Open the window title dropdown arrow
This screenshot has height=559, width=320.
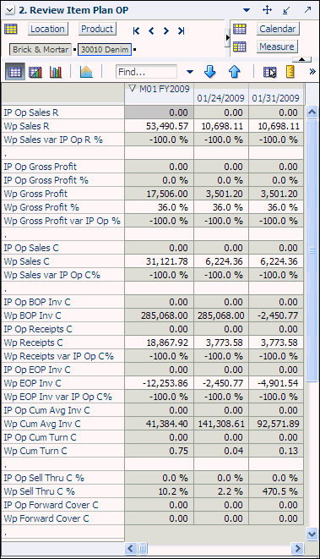coord(247,10)
